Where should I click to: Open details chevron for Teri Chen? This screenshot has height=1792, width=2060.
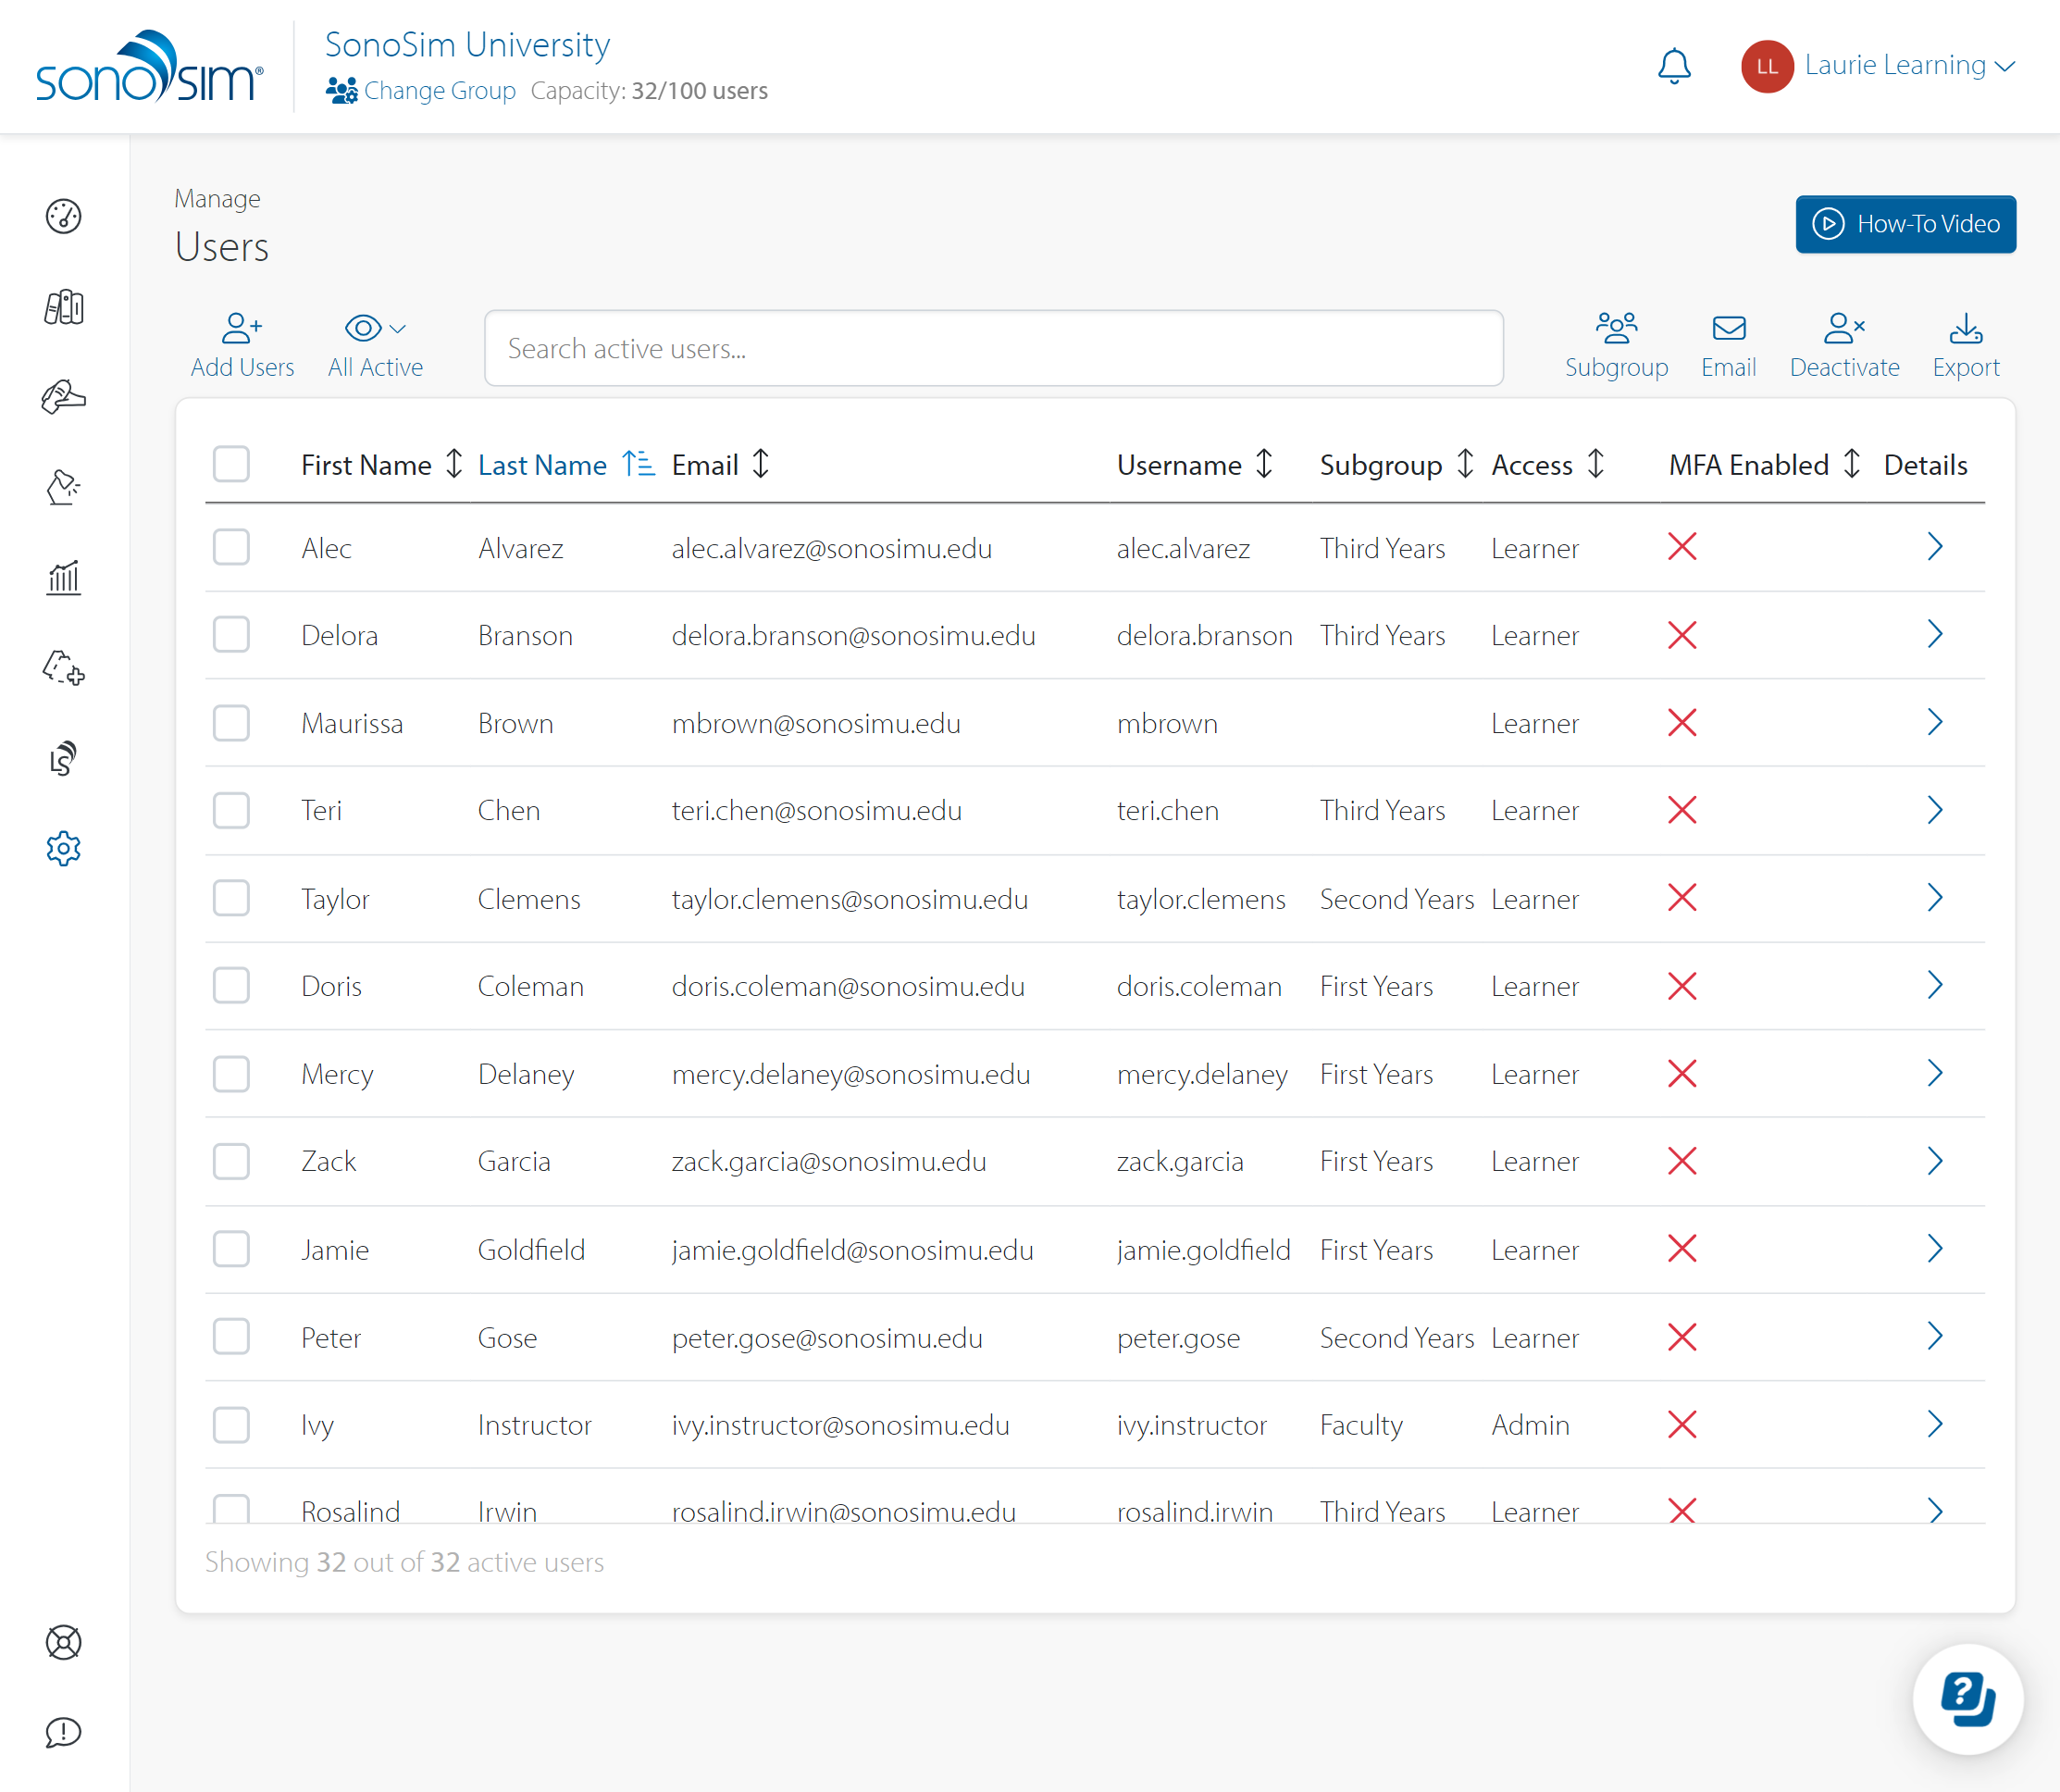coord(1935,810)
